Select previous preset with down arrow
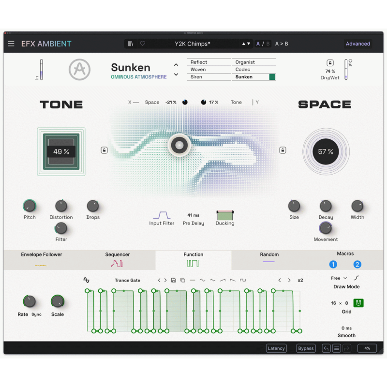This screenshot has height=387, width=387. (249, 44)
